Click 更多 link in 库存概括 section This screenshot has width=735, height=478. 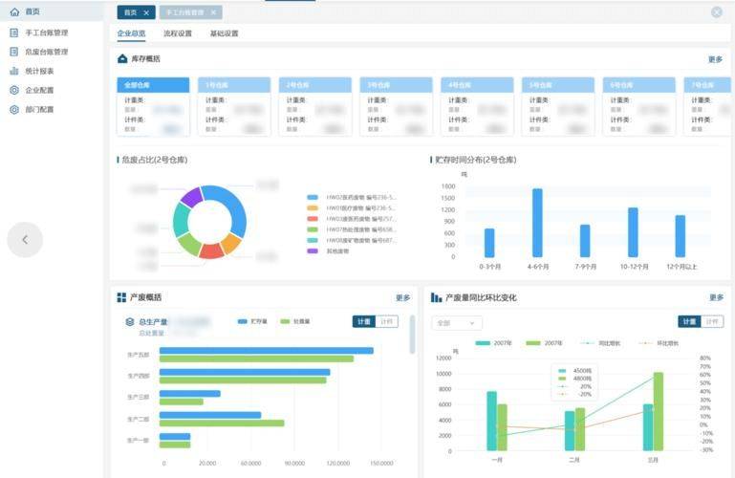[x=715, y=59]
